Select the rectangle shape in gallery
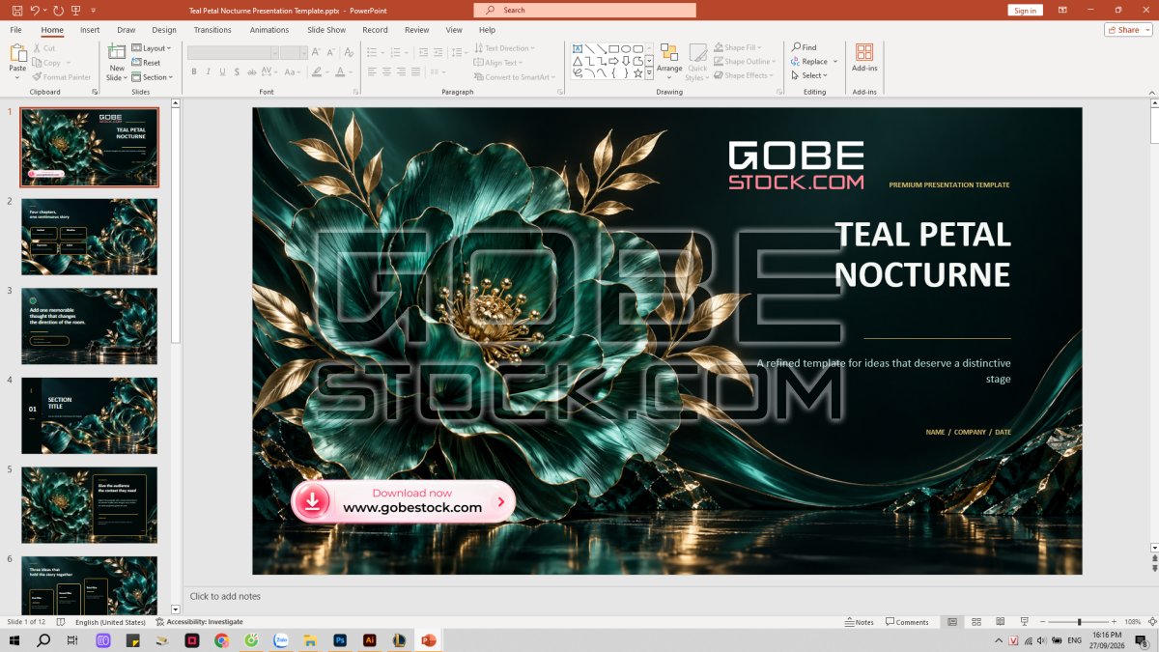The height and width of the screenshot is (652, 1159). point(613,48)
